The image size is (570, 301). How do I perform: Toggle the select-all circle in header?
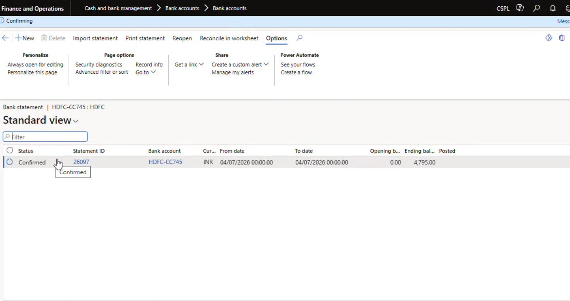click(9, 150)
